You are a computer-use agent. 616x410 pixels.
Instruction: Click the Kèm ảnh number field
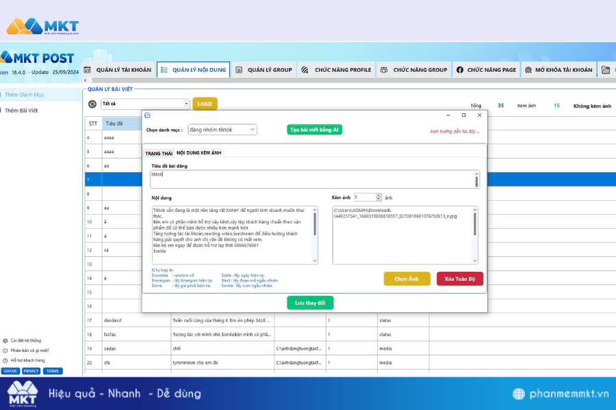365,197
